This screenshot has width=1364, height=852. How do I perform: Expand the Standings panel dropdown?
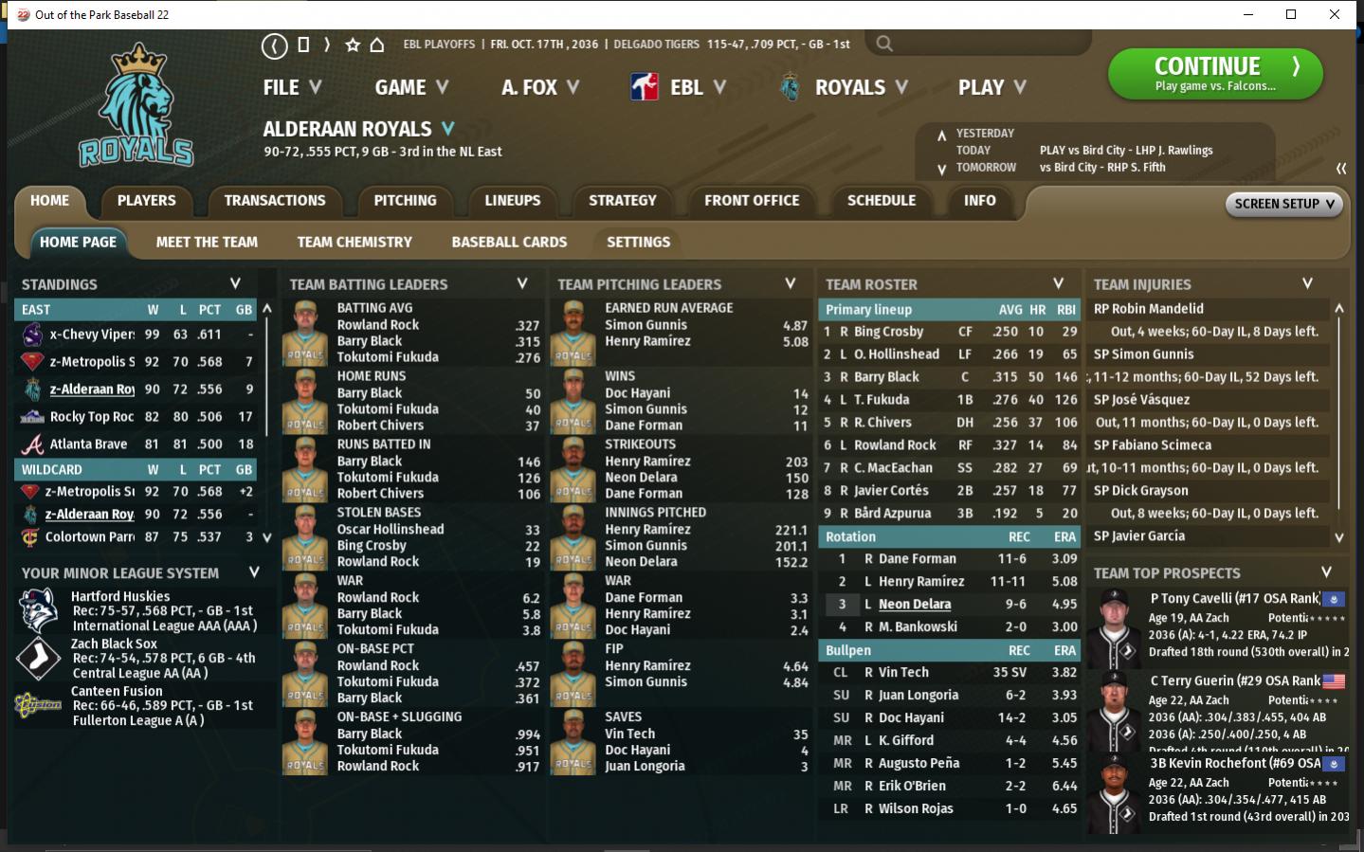coord(235,283)
